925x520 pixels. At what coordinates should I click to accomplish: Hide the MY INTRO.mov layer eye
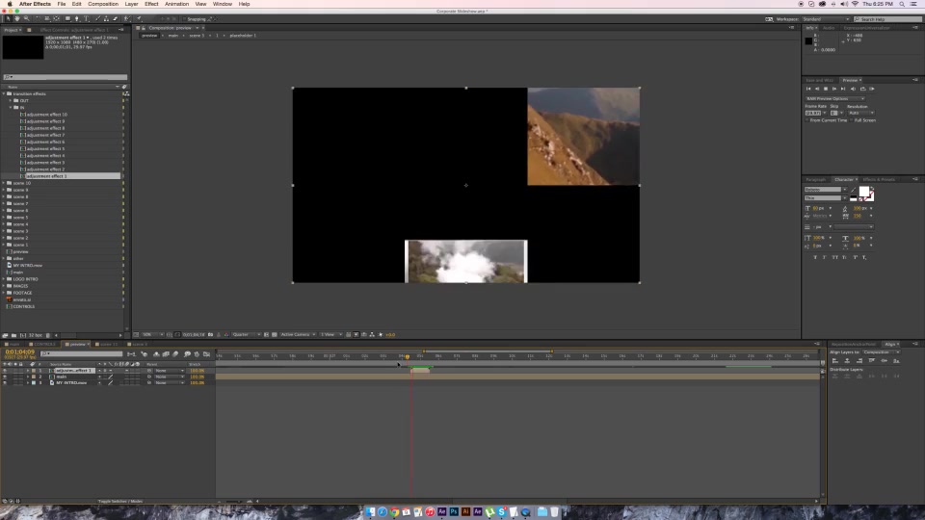pos(5,382)
